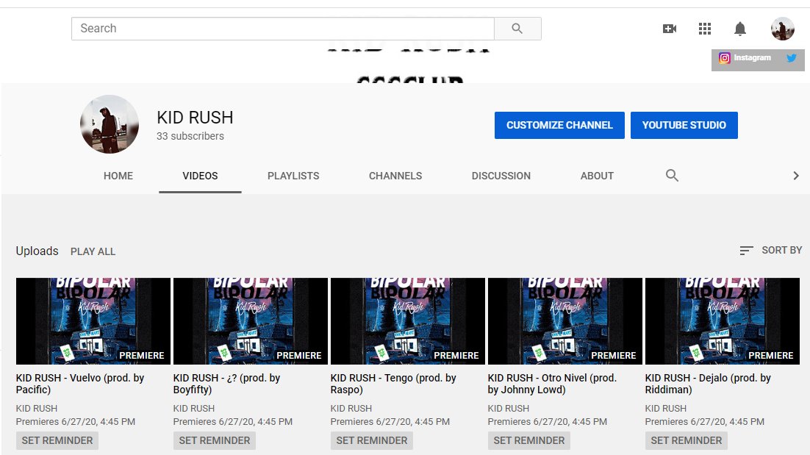
Task: Click the Customize Channel button
Action: click(559, 125)
